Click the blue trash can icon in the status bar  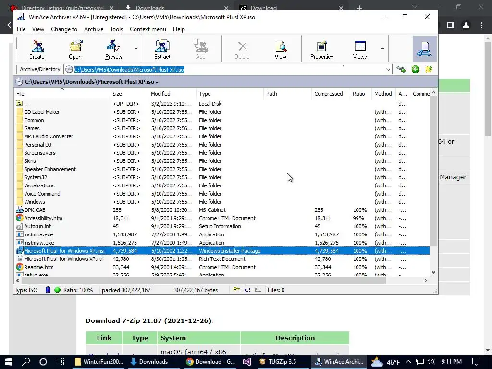click(x=48, y=290)
